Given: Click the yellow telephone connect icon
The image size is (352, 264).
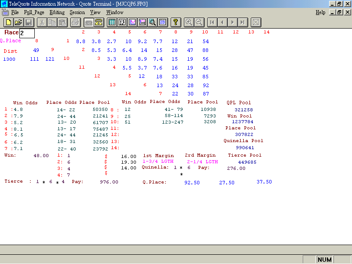Looking at the screenshot, I should [99, 22].
